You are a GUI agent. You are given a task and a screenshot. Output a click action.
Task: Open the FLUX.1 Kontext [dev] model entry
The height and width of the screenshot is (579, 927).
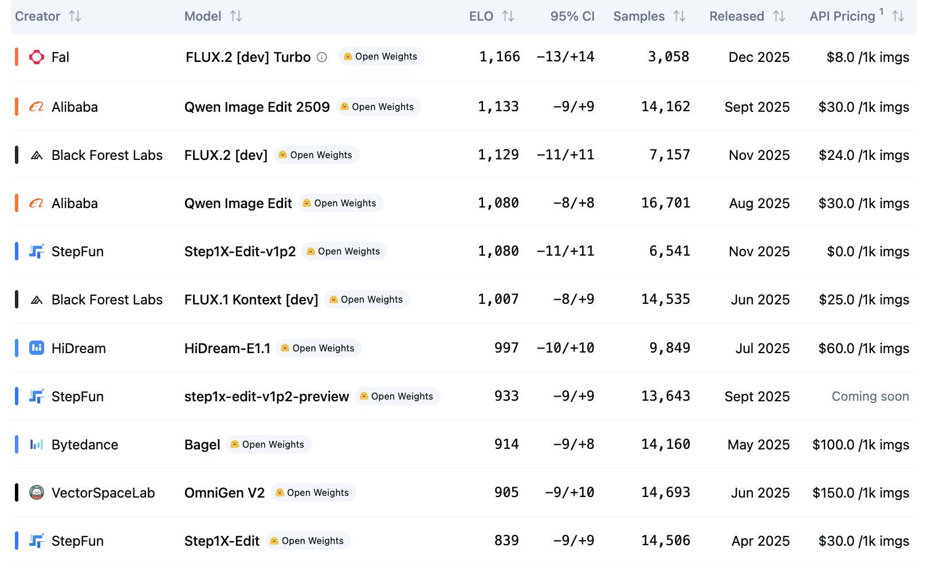[x=251, y=300]
